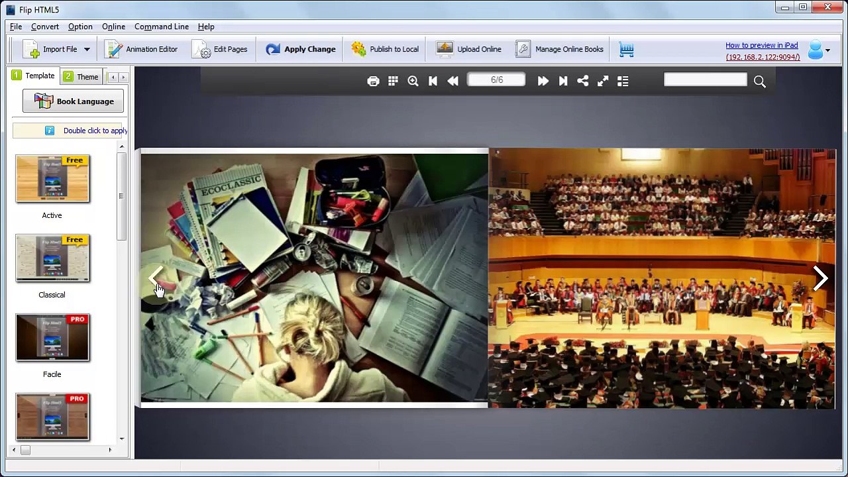Expand the Import File dropdown arrow
Screen dimensions: 848x477
(86, 50)
